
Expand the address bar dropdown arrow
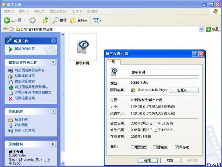click(201, 29)
